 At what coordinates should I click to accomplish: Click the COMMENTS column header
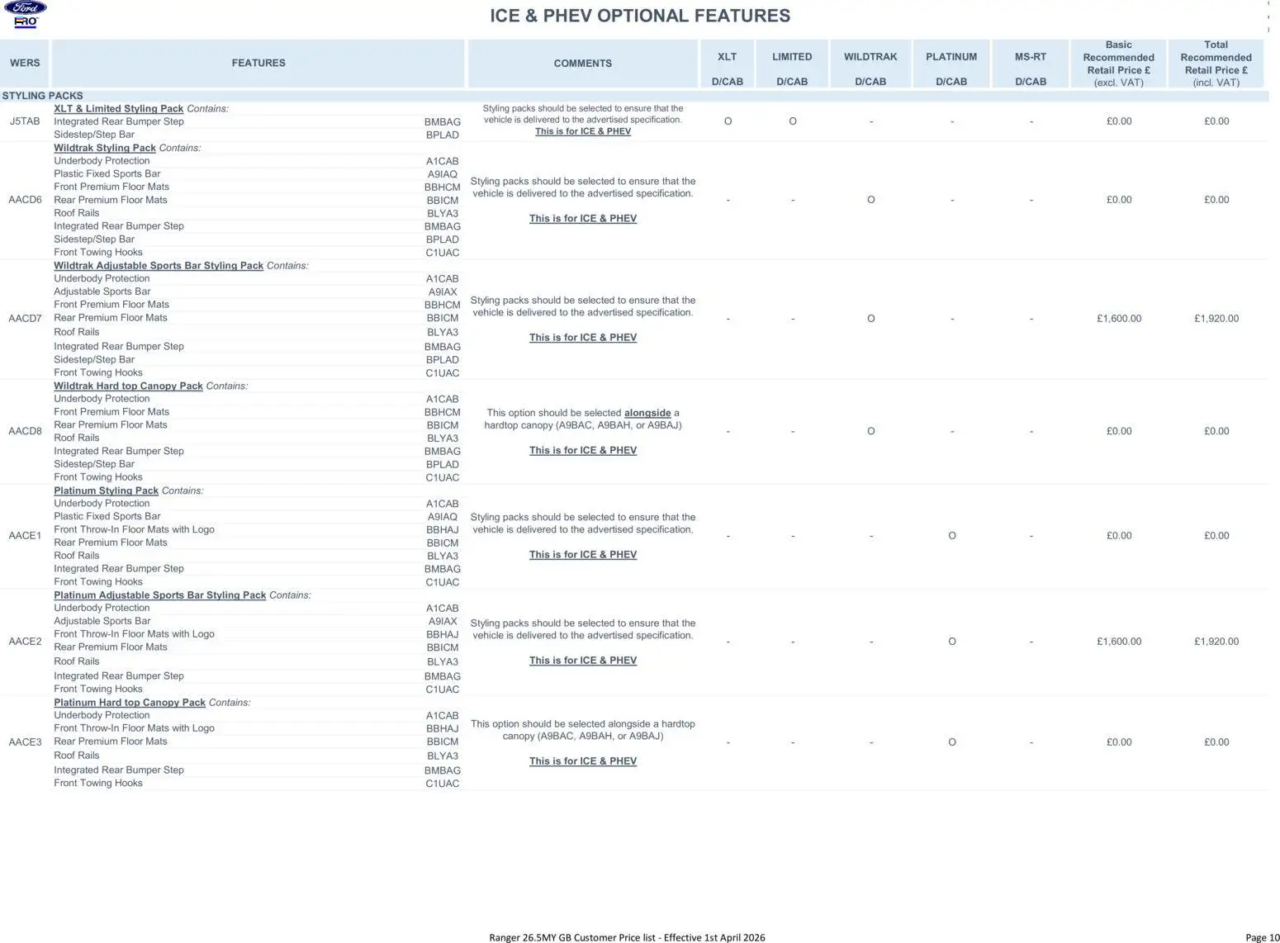583,64
